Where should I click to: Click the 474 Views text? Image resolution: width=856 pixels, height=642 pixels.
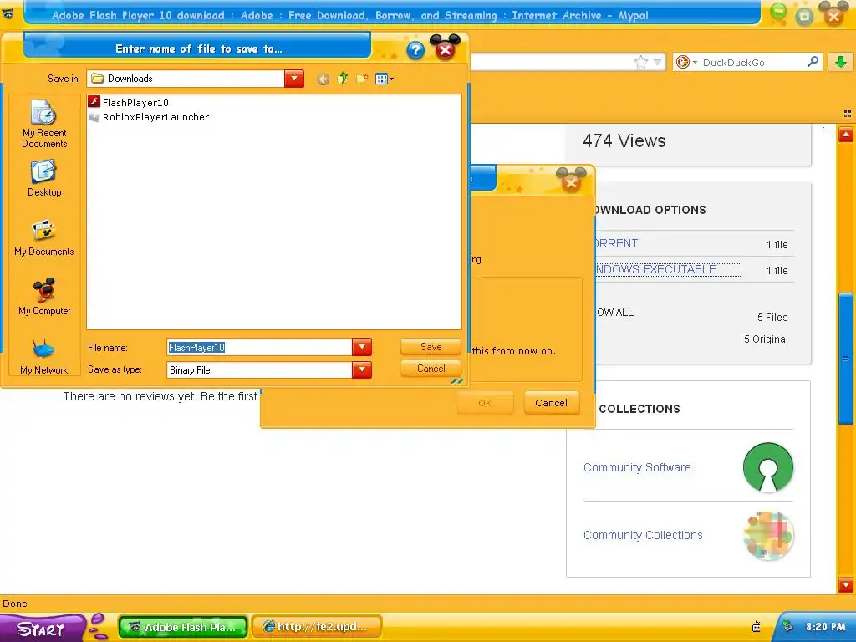pyautogui.click(x=624, y=140)
